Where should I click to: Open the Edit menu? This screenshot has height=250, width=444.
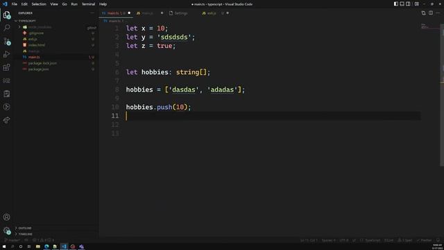[24, 4]
